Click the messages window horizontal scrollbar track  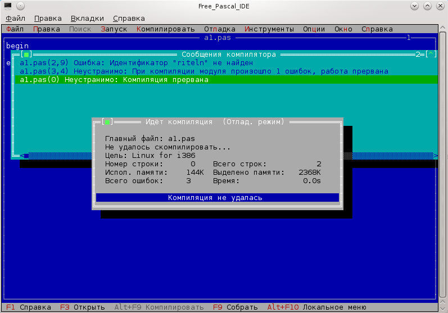point(225,156)
